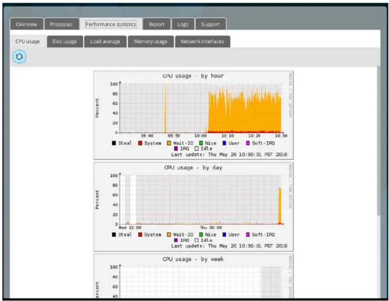Image resolution: width=389 pixels, height=301 pixels.
Task: Click the refresh icon button
Action: point(19,56)
